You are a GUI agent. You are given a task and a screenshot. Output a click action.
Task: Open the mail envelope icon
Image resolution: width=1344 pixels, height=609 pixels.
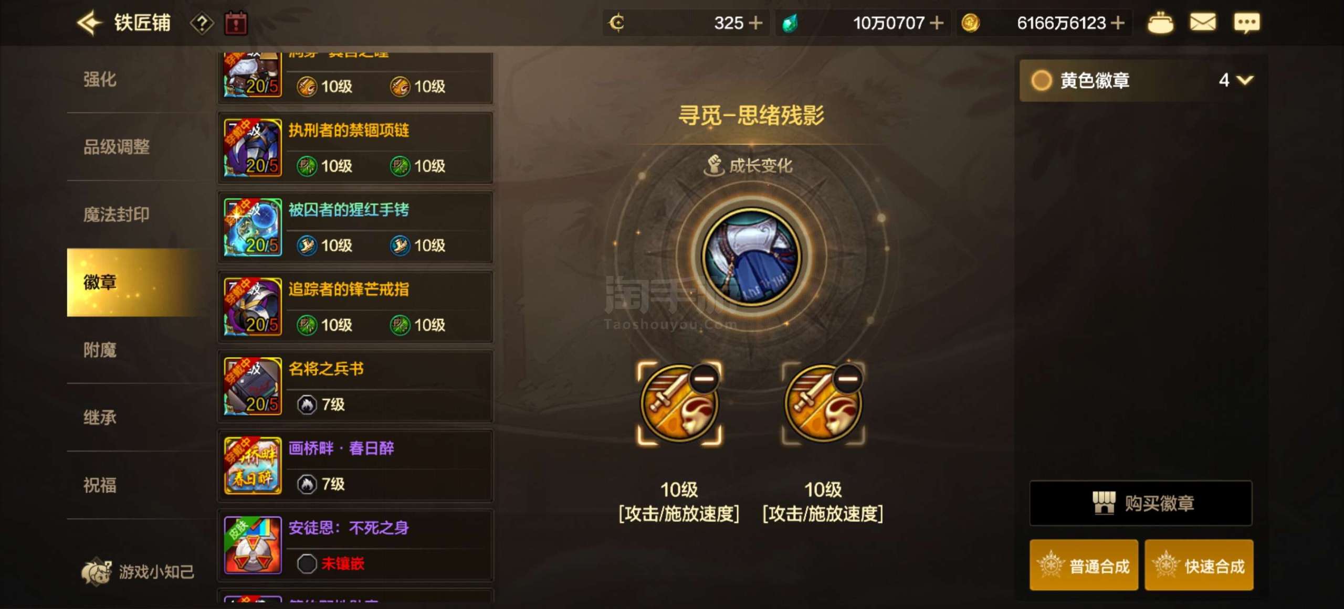(x=1202, y=23)
